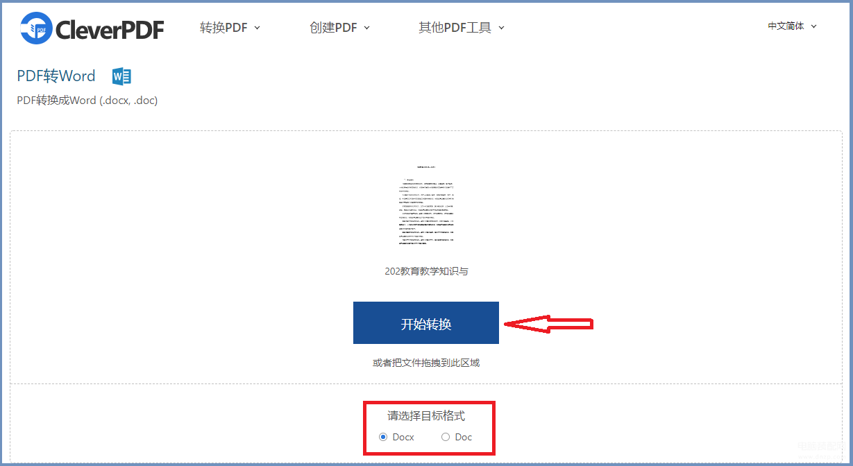Expand the 其他PDF工具 dropdown chevron
Image resolution: width=853 pixels, height=466 pixels.
point(501,28)
